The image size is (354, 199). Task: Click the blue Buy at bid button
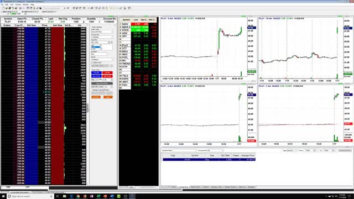click(96, 76)
